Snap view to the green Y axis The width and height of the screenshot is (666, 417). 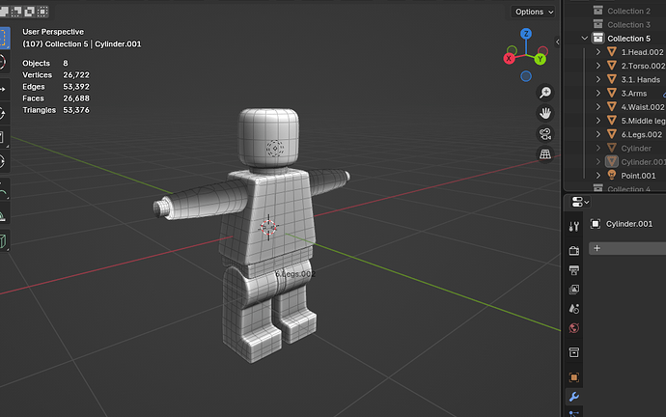click(x=540, y=59)
